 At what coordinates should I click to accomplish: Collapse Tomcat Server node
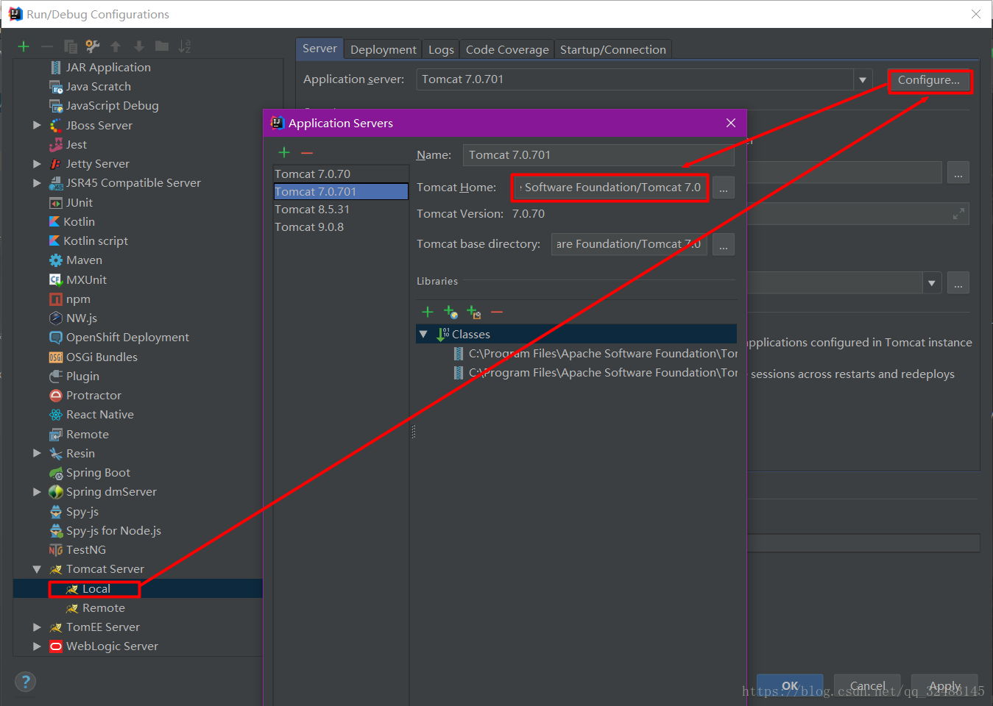click(37, 569)
